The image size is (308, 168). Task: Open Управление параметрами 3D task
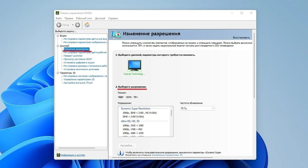pos(79,79)
